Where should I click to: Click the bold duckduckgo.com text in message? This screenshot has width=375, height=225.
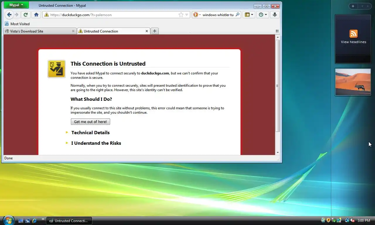[155, 73]
